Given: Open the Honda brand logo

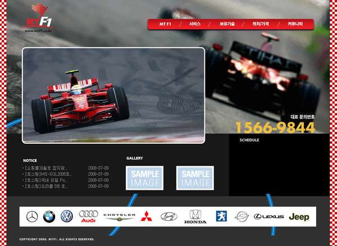Looking at the screenshot, I should (195, 217).
